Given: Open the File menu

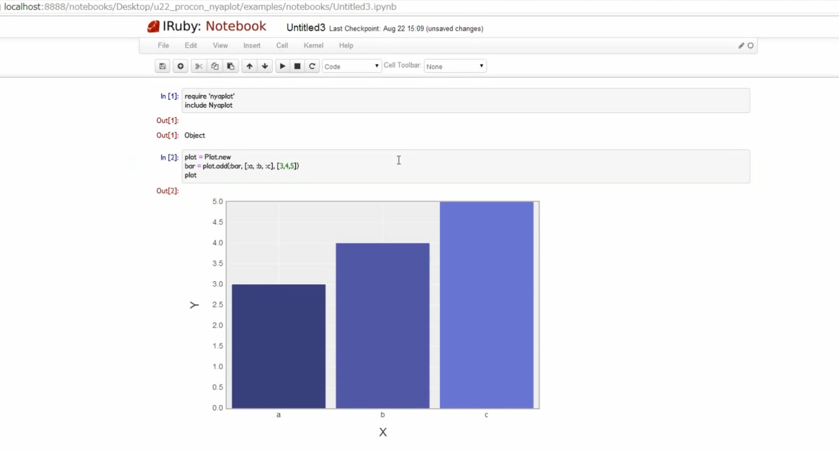Looking at the screenshot, I should (163, 46).
